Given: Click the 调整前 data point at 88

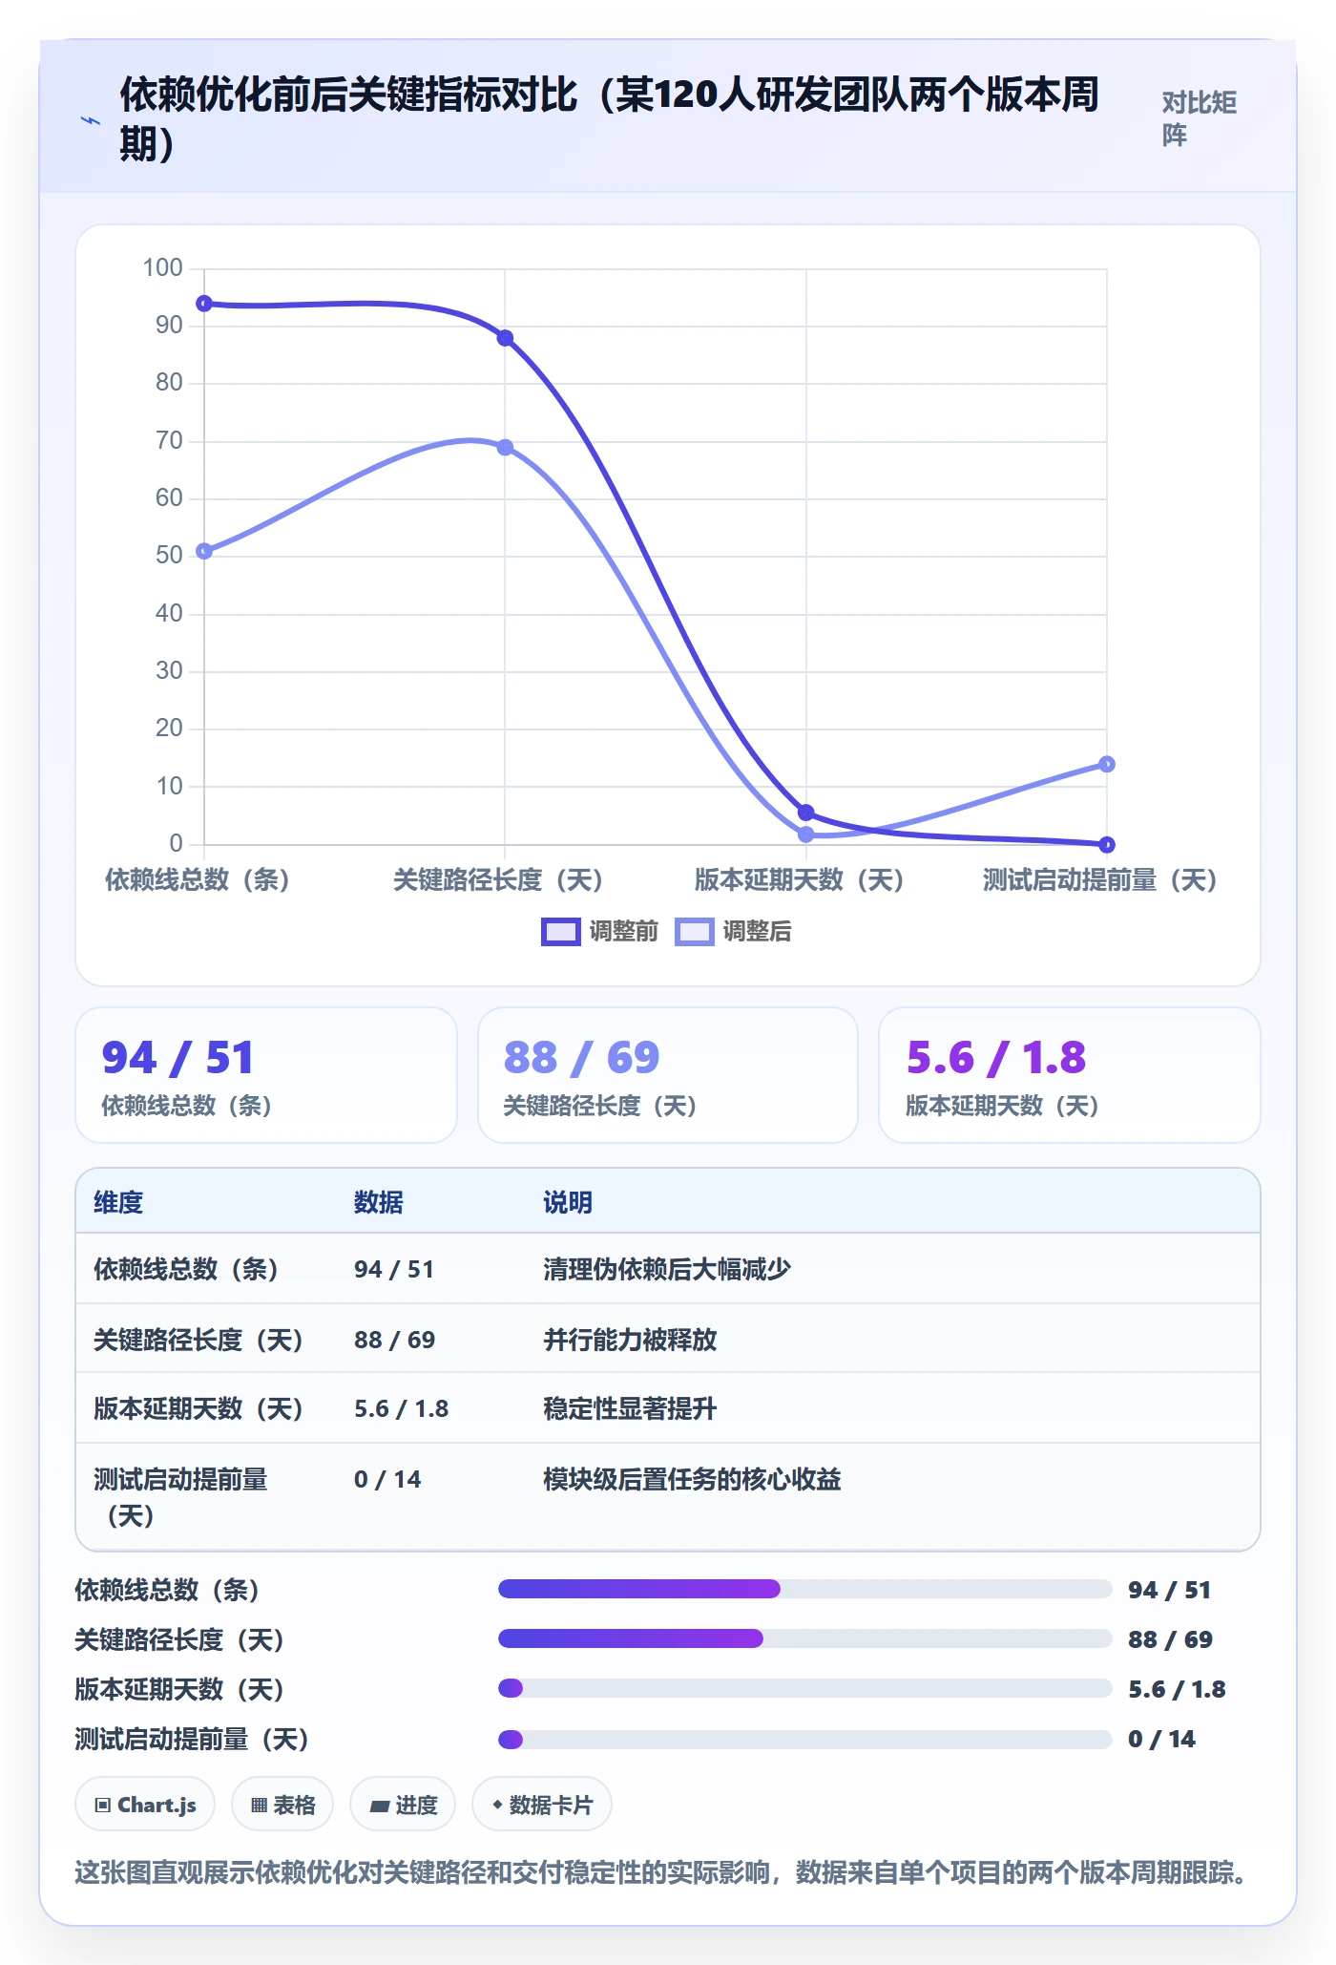Looking at the screenshot, I should 505,338.
